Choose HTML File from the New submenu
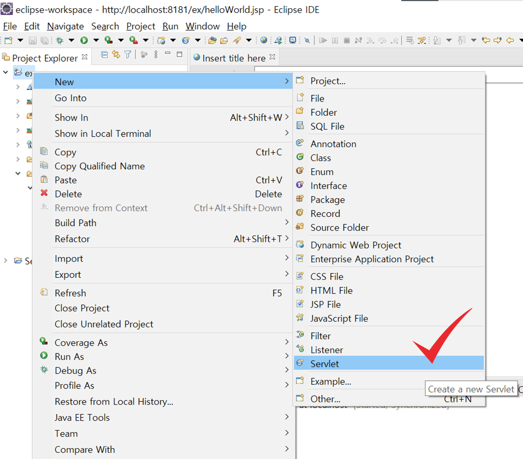 point(389,290)
